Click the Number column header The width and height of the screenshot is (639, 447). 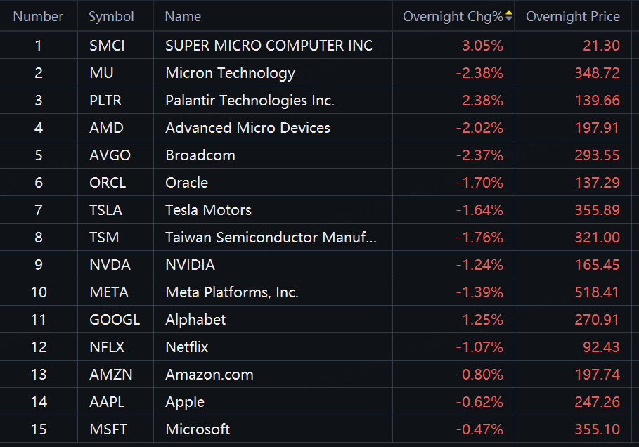(x=38, y=16)
